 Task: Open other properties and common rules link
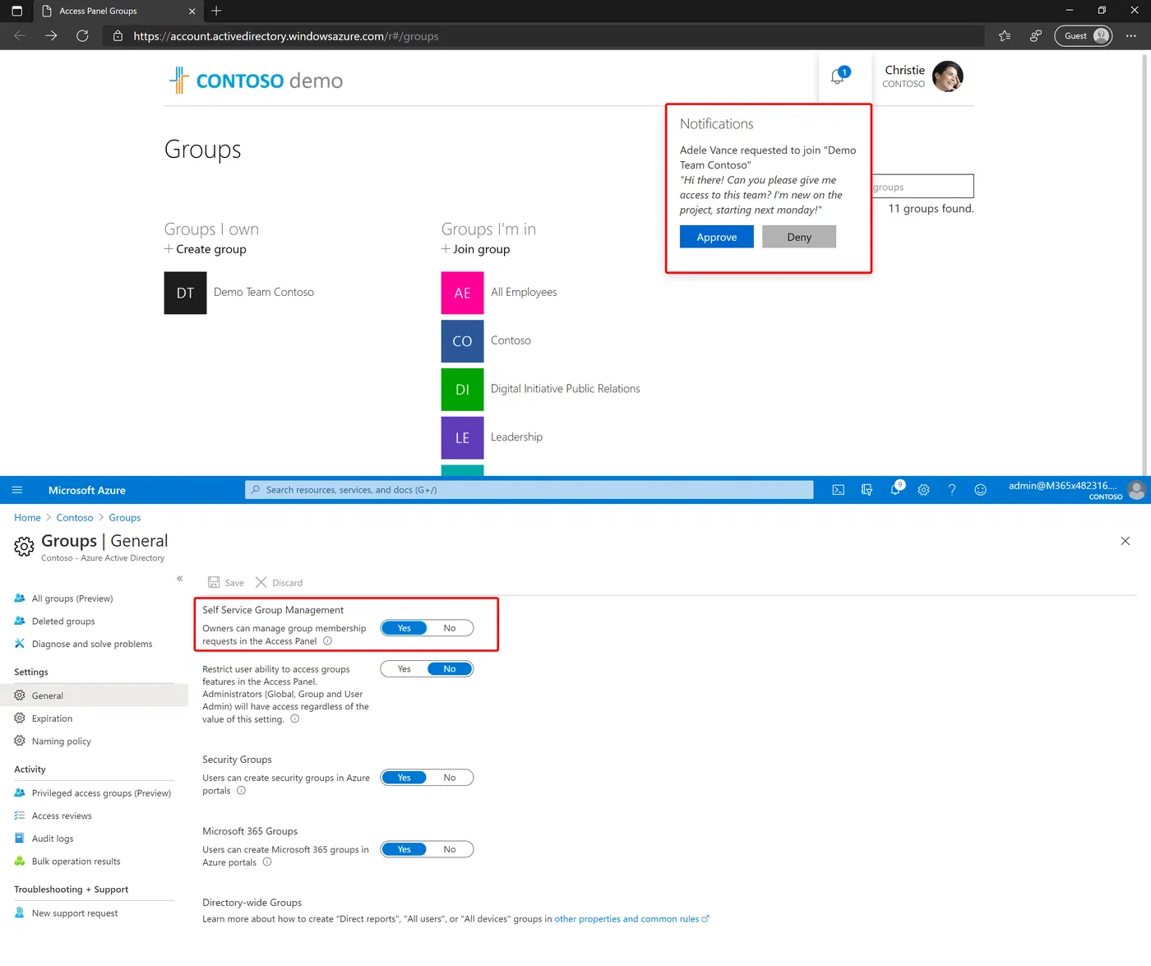pyautogui.click(x=631, y=919)
